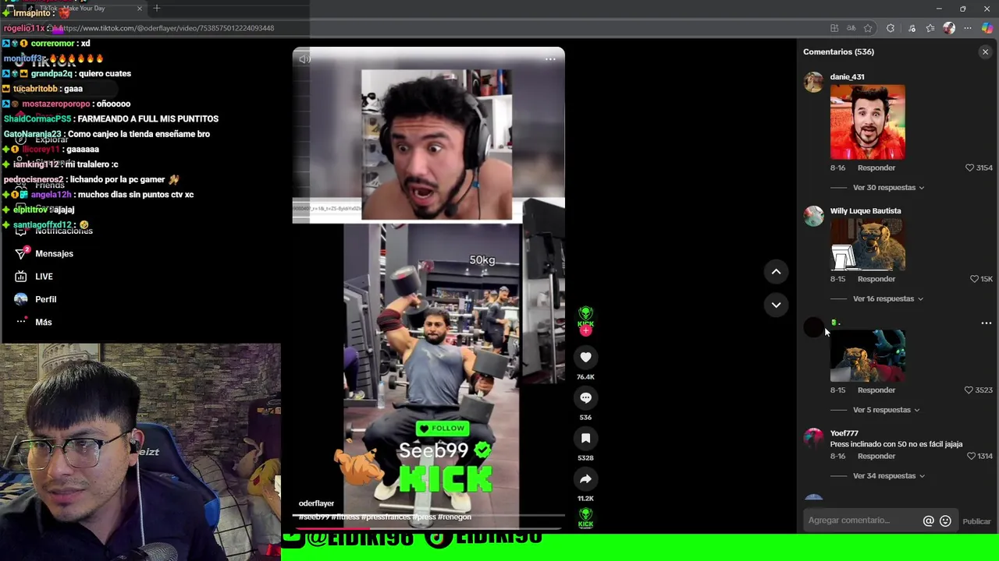Close the Comentarios panel

[x=985, y=51]
